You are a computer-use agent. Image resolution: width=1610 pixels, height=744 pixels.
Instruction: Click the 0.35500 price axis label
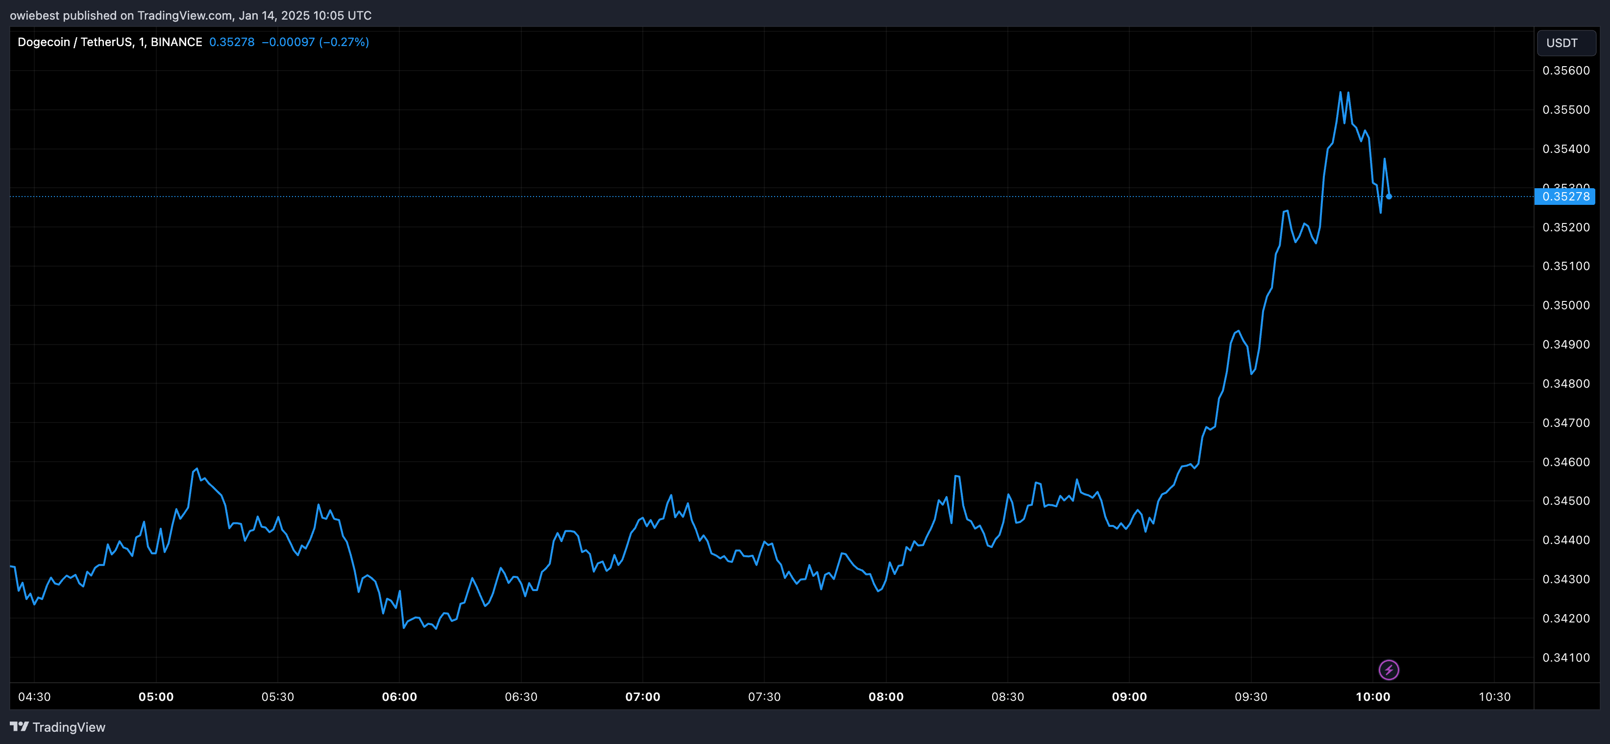[x=1566, y=109]
